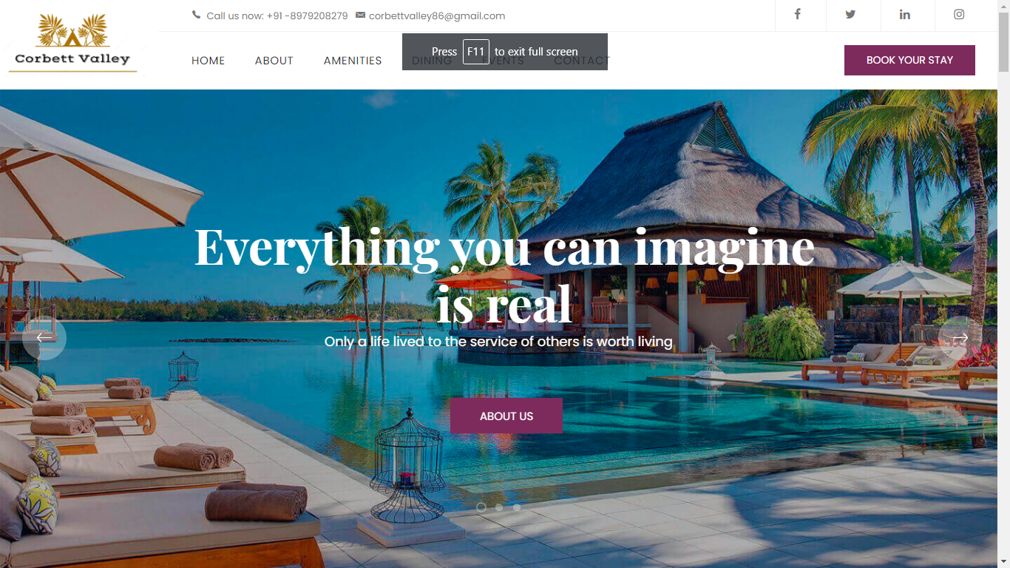The width and height of the screenshot is (1010, 568).
Task: Open the Home menu item
Action: click(209, 61)
